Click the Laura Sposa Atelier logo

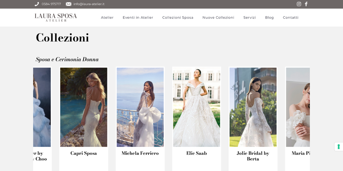coord(56,17)
